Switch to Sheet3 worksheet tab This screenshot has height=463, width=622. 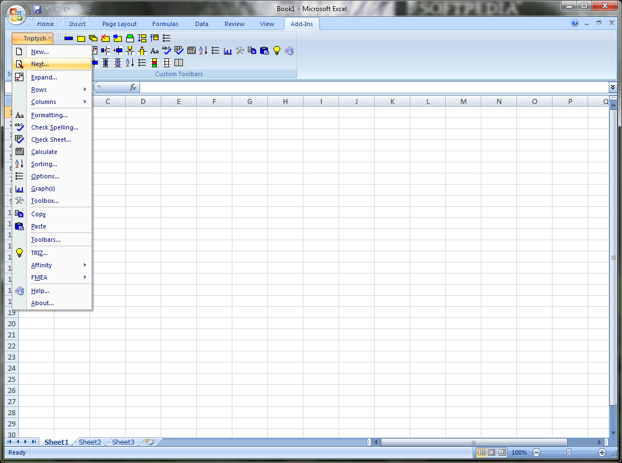point(123,442)
